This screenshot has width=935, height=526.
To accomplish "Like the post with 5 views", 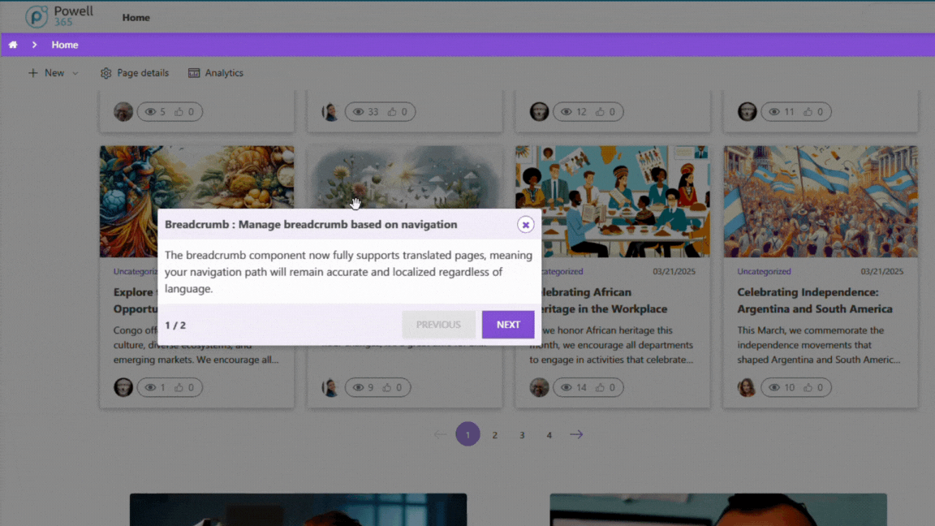I will click(179, 111).
